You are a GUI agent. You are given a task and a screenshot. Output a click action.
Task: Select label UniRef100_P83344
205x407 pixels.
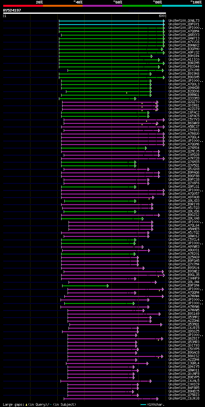(184, 67)
